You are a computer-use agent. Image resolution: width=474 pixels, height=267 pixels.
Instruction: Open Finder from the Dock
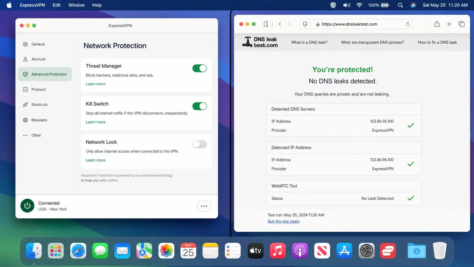coord(34,250)
